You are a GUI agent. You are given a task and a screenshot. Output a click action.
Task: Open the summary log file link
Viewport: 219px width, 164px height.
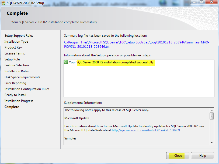point(137,45)
